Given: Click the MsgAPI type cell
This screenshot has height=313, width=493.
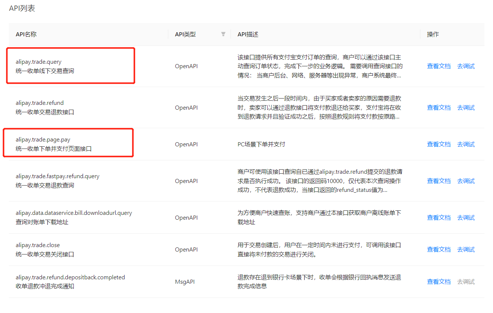Looking at the screenshot, I should click(185, 282).
